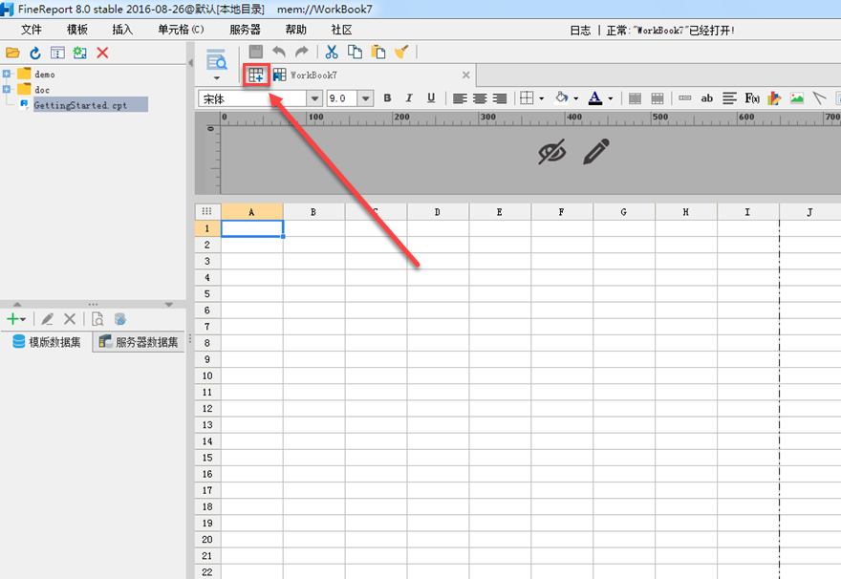Merge the selected cells
The height and width of the screenshot is (579, 841).
[x=635, y=98]
